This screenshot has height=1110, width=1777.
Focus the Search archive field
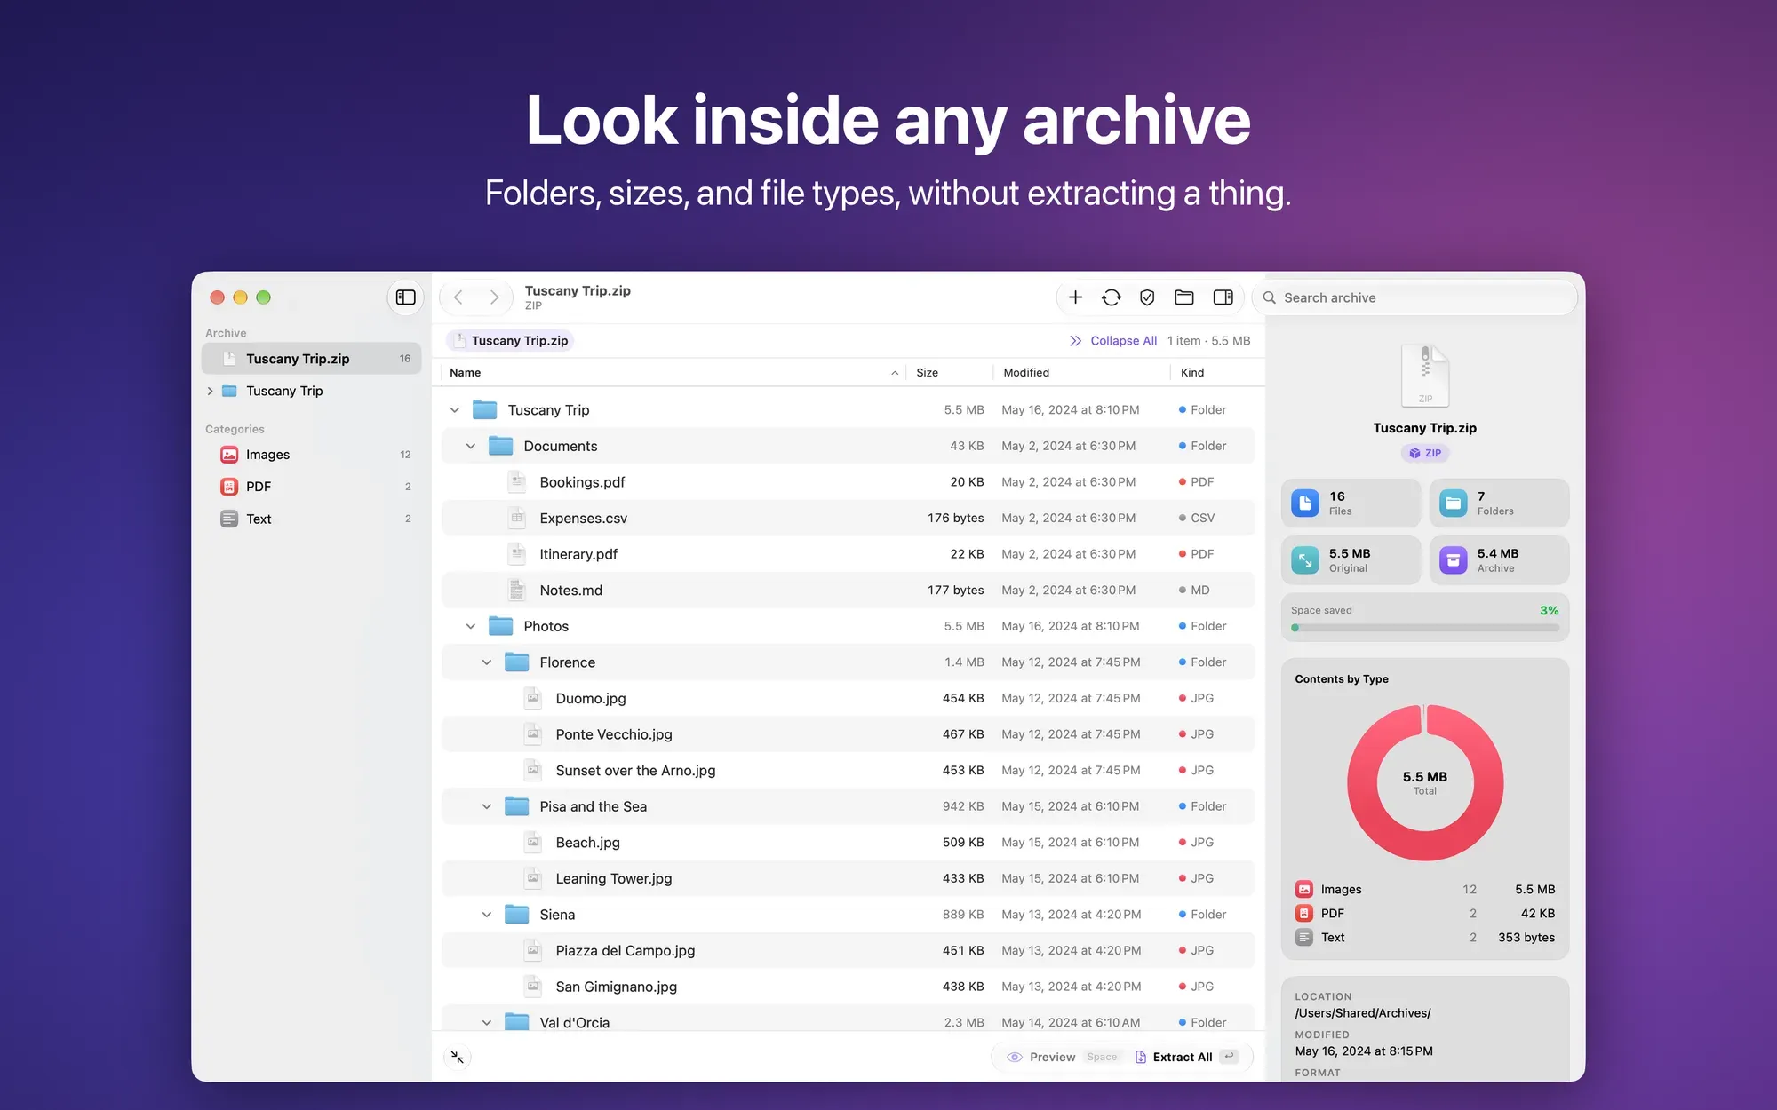click(x=1415, y=297)
